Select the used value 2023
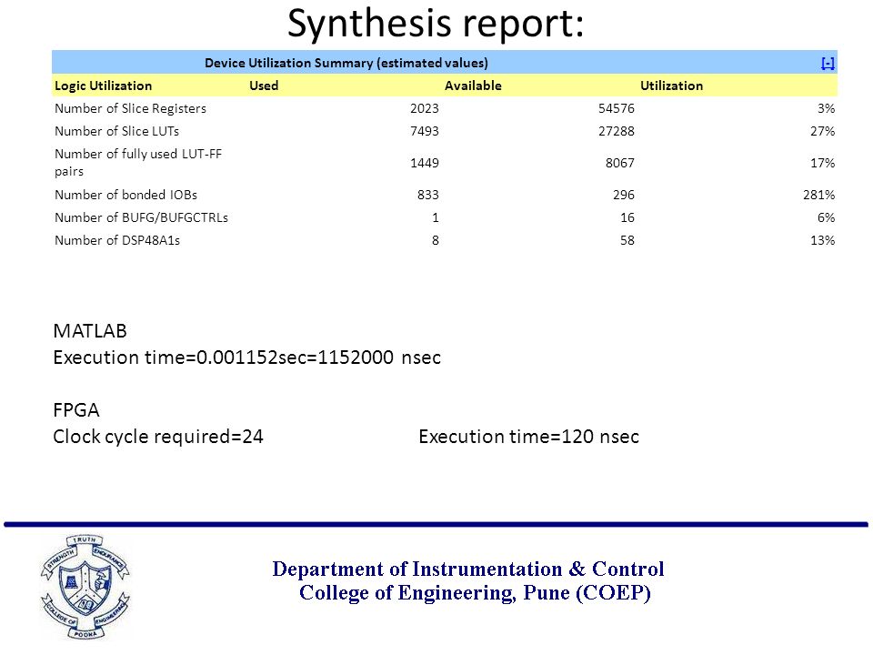 point(425,108)
